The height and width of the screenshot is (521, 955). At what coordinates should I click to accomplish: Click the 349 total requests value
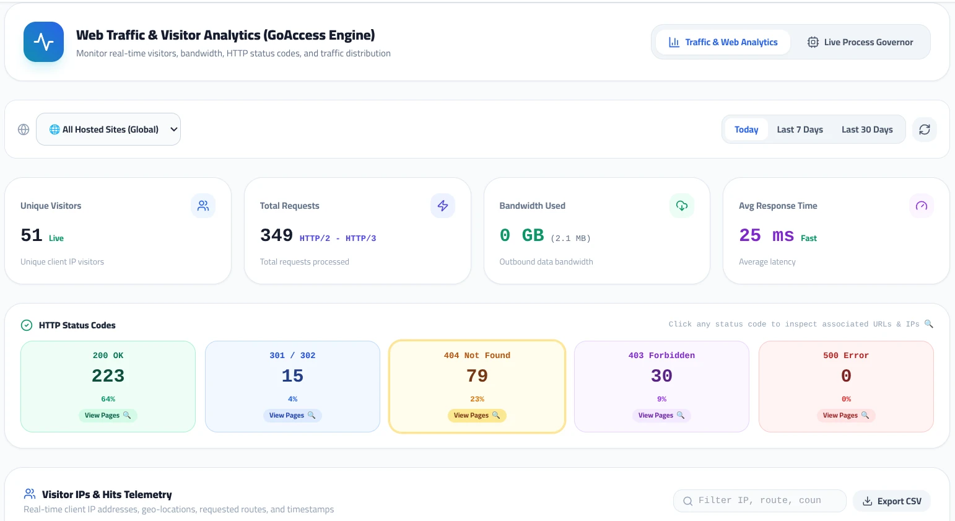(x=276, y=235)
